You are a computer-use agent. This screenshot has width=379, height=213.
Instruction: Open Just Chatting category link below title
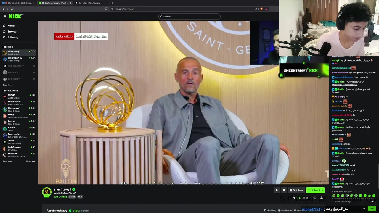[60, 197]
